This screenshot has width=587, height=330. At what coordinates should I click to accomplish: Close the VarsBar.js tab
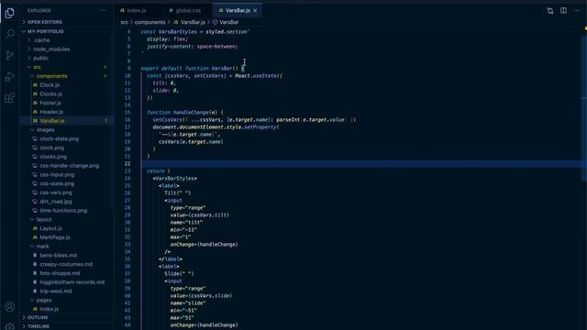click(255, 11)
